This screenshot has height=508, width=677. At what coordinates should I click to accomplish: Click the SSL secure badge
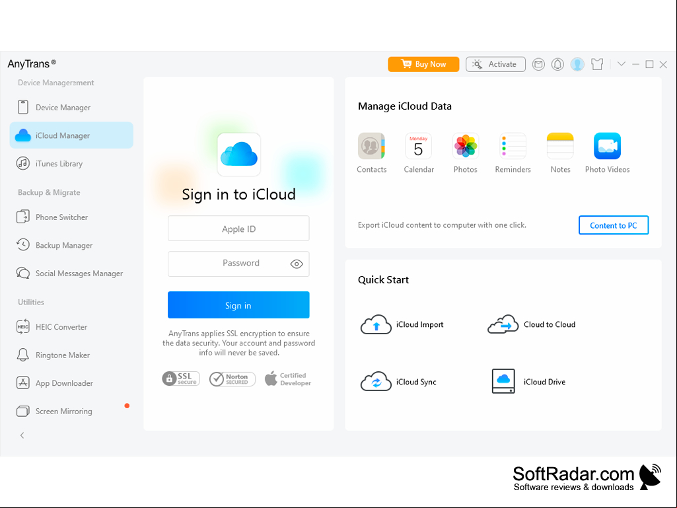coord(180,379)
